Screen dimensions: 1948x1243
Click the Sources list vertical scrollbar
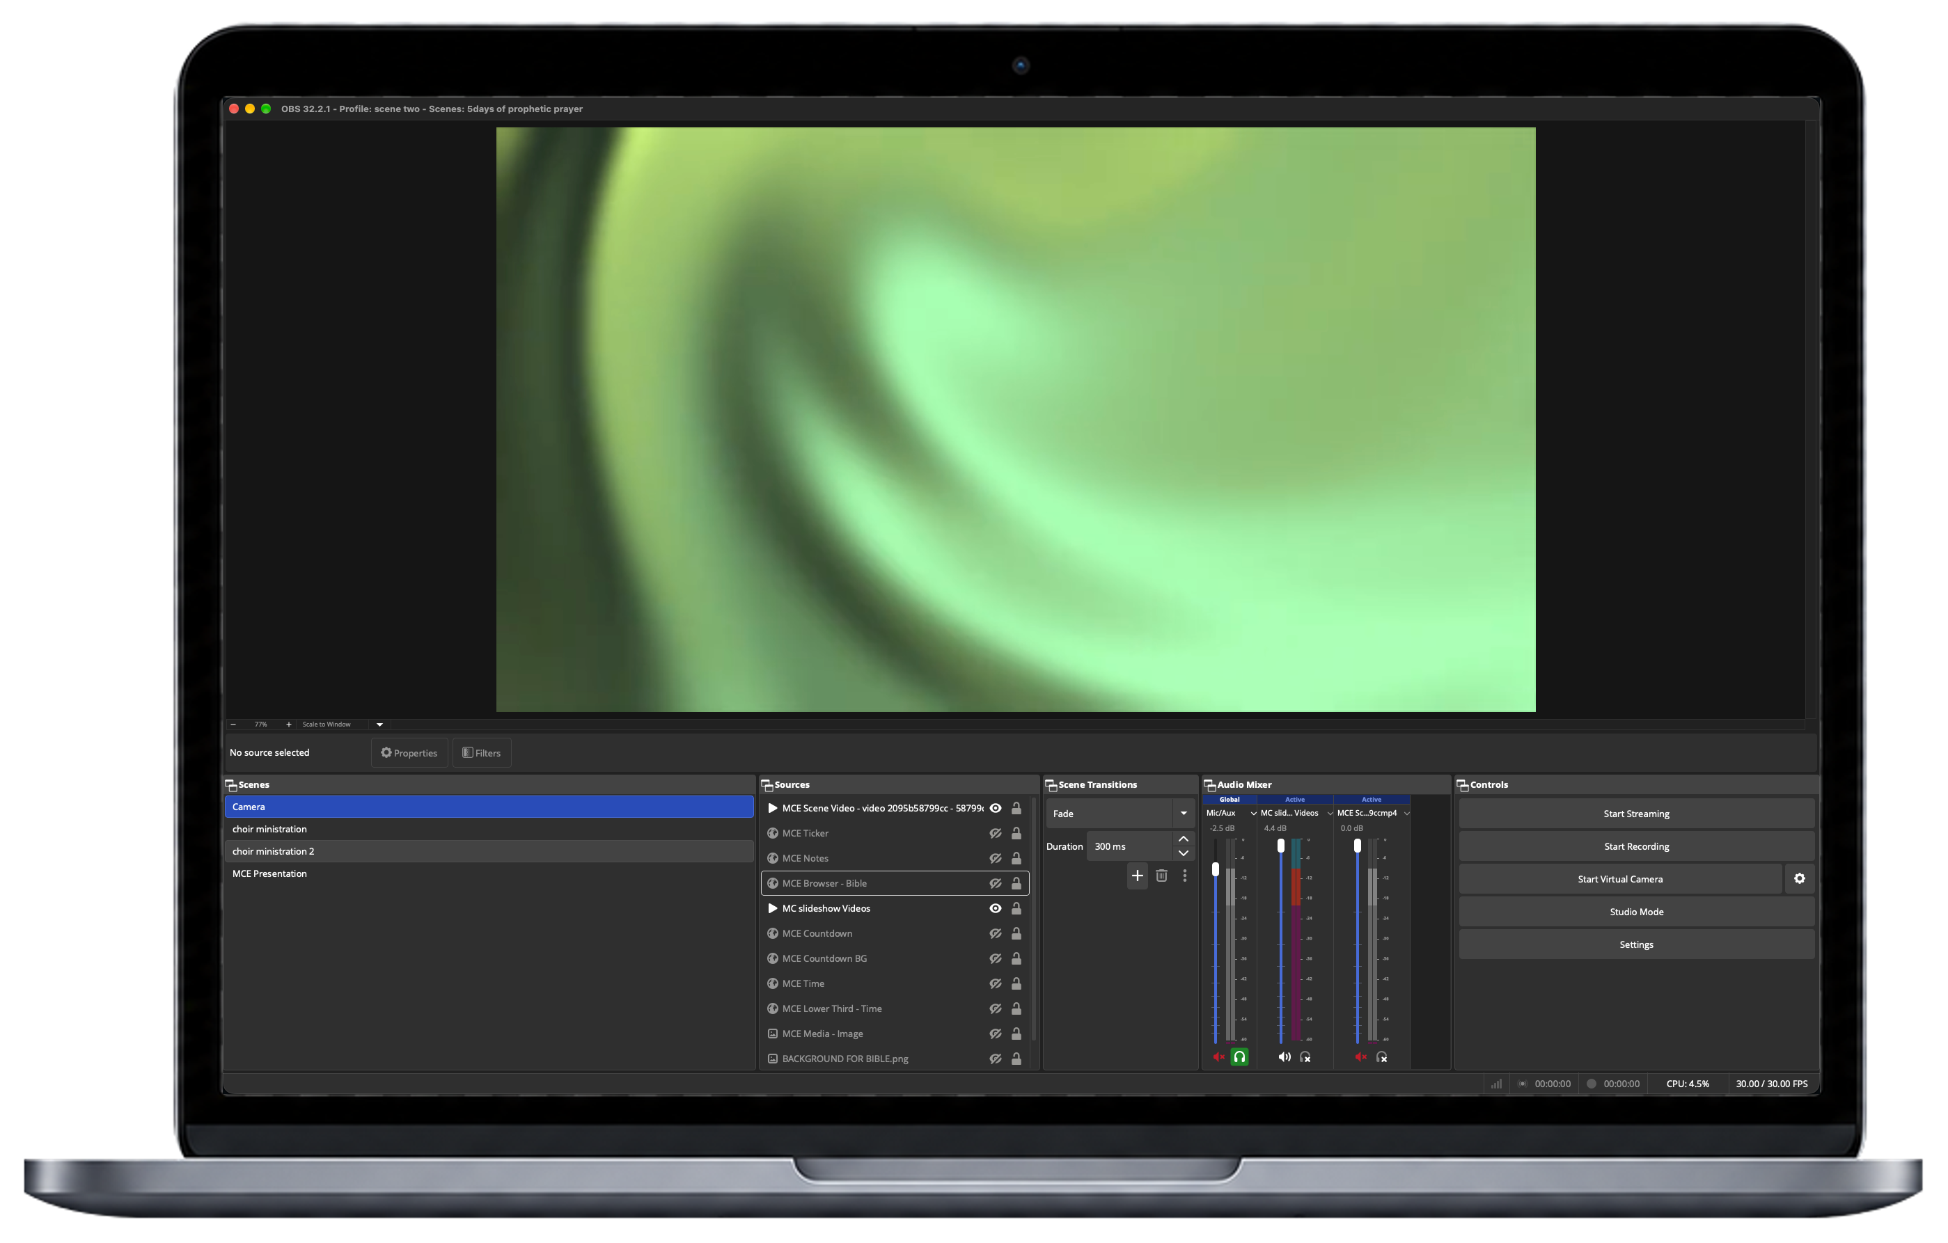1034,918
